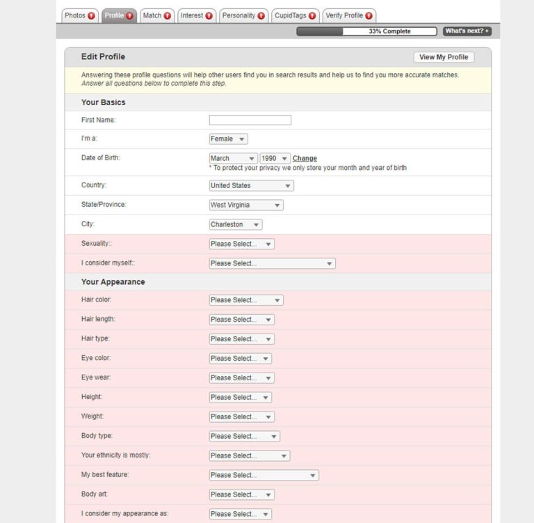This screenshot has height=523, width=534.
Task: Click the red alert icon on Interest tab
Action: click(x=210, y=16)
